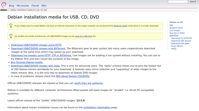Click the lightbulb icon beside USB stick tip

[11, 36]
